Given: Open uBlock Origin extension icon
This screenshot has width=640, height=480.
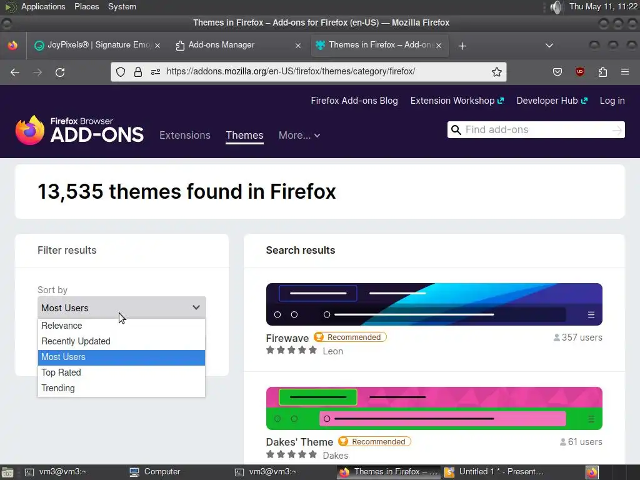Looking at the screenshot, I should click(580, 72).
